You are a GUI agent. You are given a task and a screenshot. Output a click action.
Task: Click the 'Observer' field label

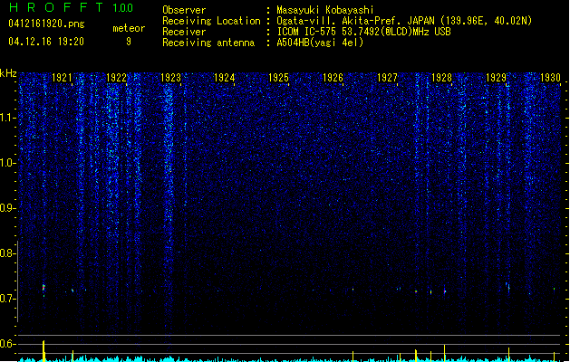pyautogui.click(x=184, y=10)
